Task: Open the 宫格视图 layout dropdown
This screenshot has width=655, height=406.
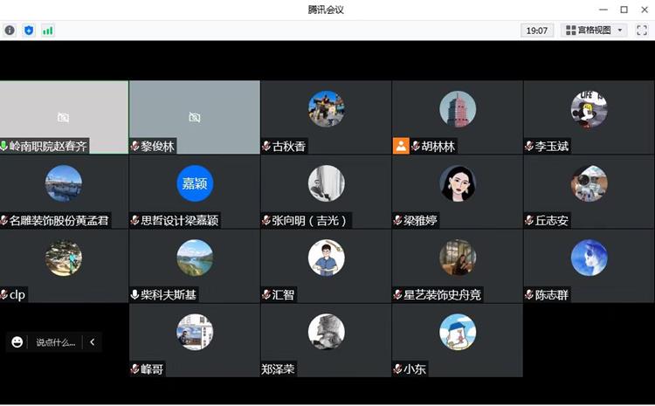Action: coord(596,30)
